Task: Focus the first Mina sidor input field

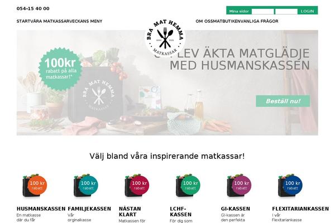Action: pos(262,11)
